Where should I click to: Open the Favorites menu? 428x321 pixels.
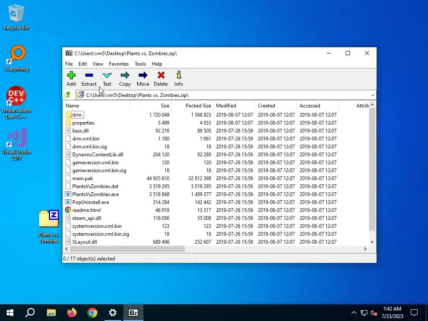(119, 64)
